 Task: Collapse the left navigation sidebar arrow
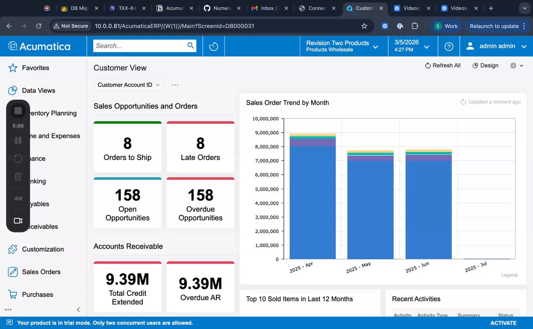click(78, 309)
